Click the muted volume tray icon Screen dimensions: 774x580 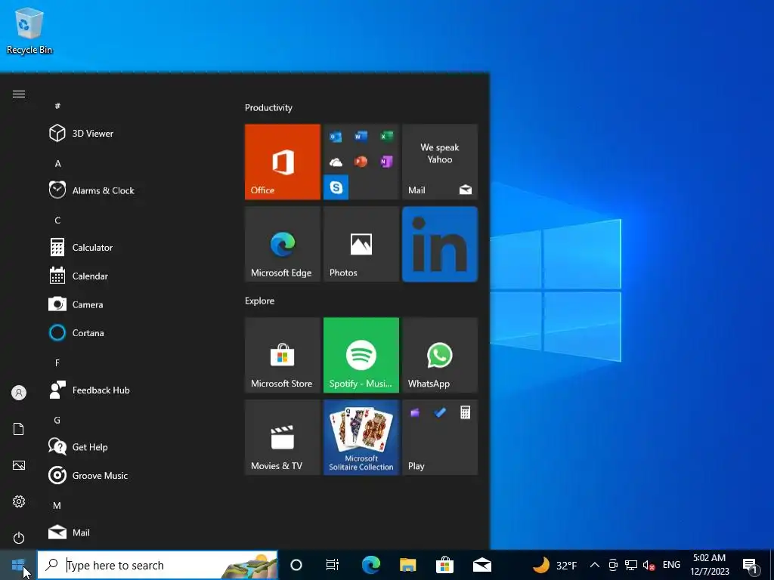tap(649, 565)
